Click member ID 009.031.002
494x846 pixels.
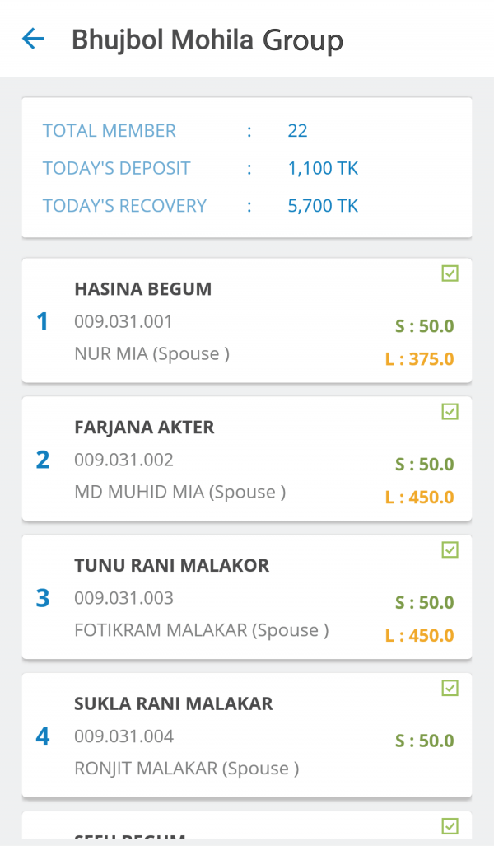(123, 460)
